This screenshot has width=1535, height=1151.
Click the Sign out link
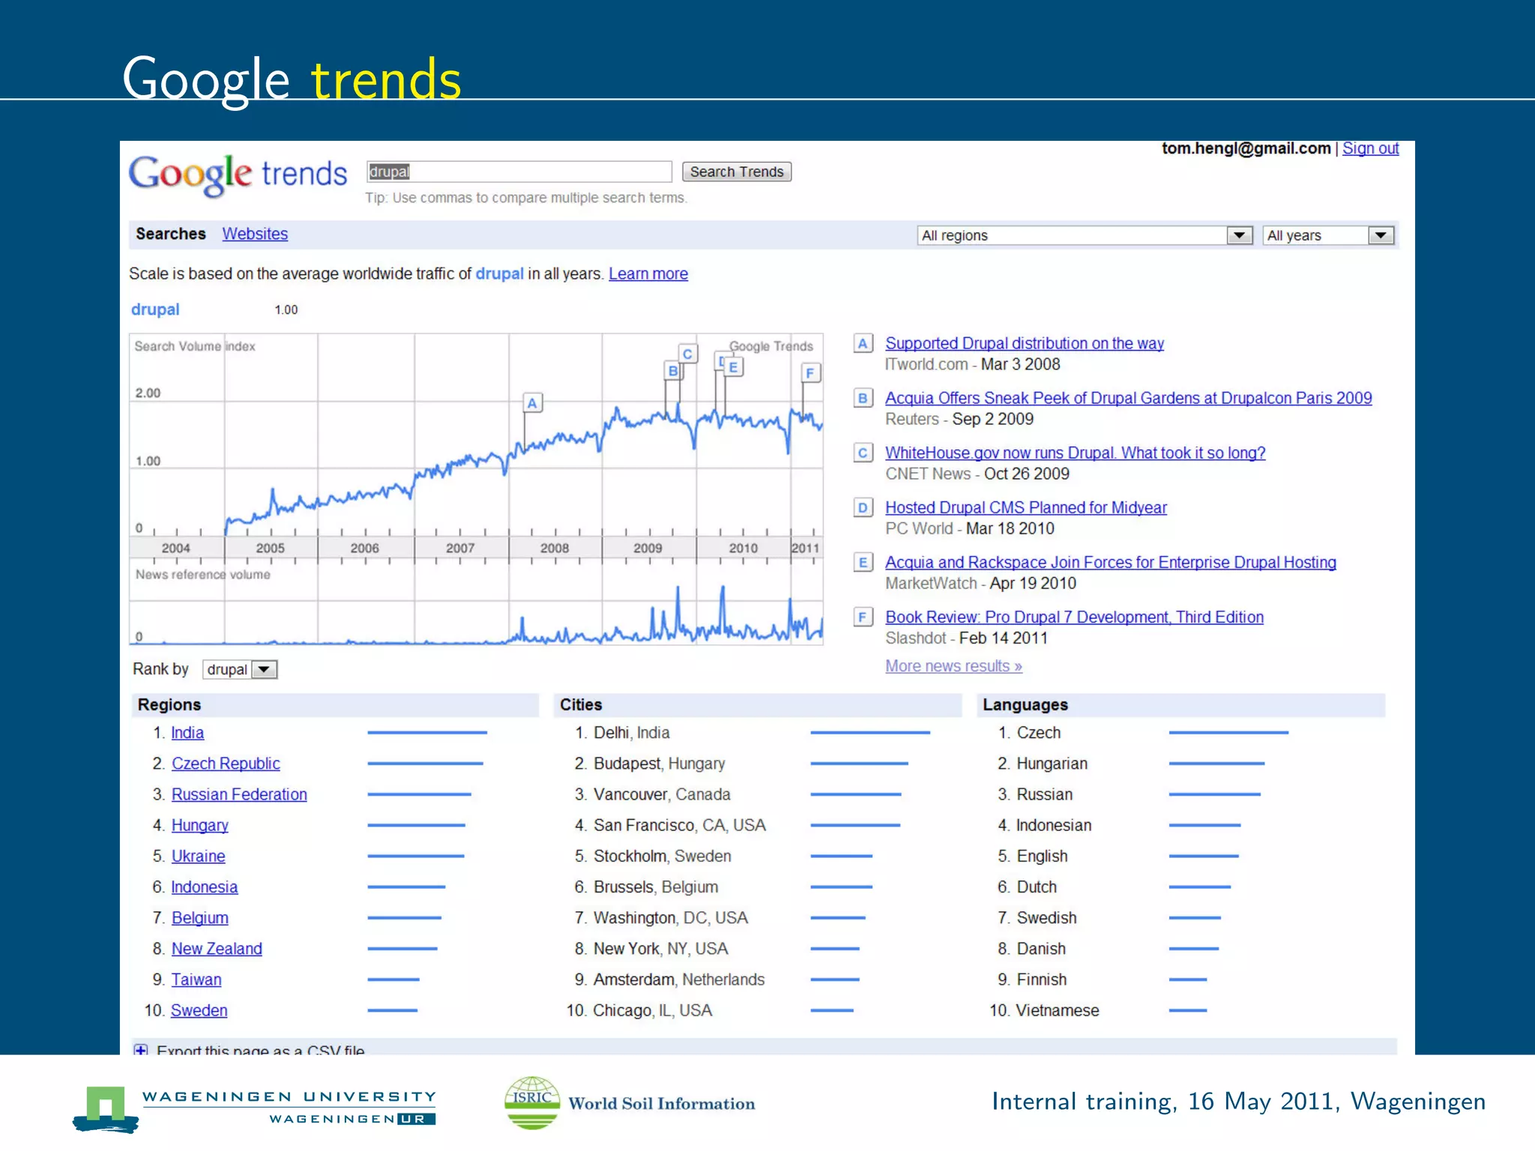pyautogui.click(x=1370, y=148)
